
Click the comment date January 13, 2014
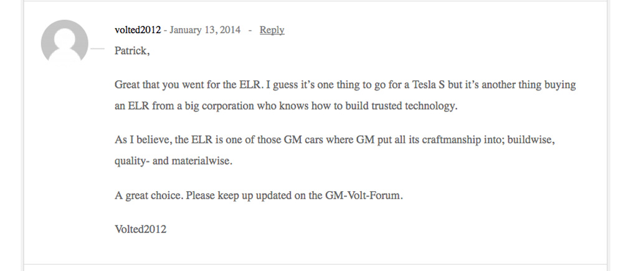click(204, 30)
